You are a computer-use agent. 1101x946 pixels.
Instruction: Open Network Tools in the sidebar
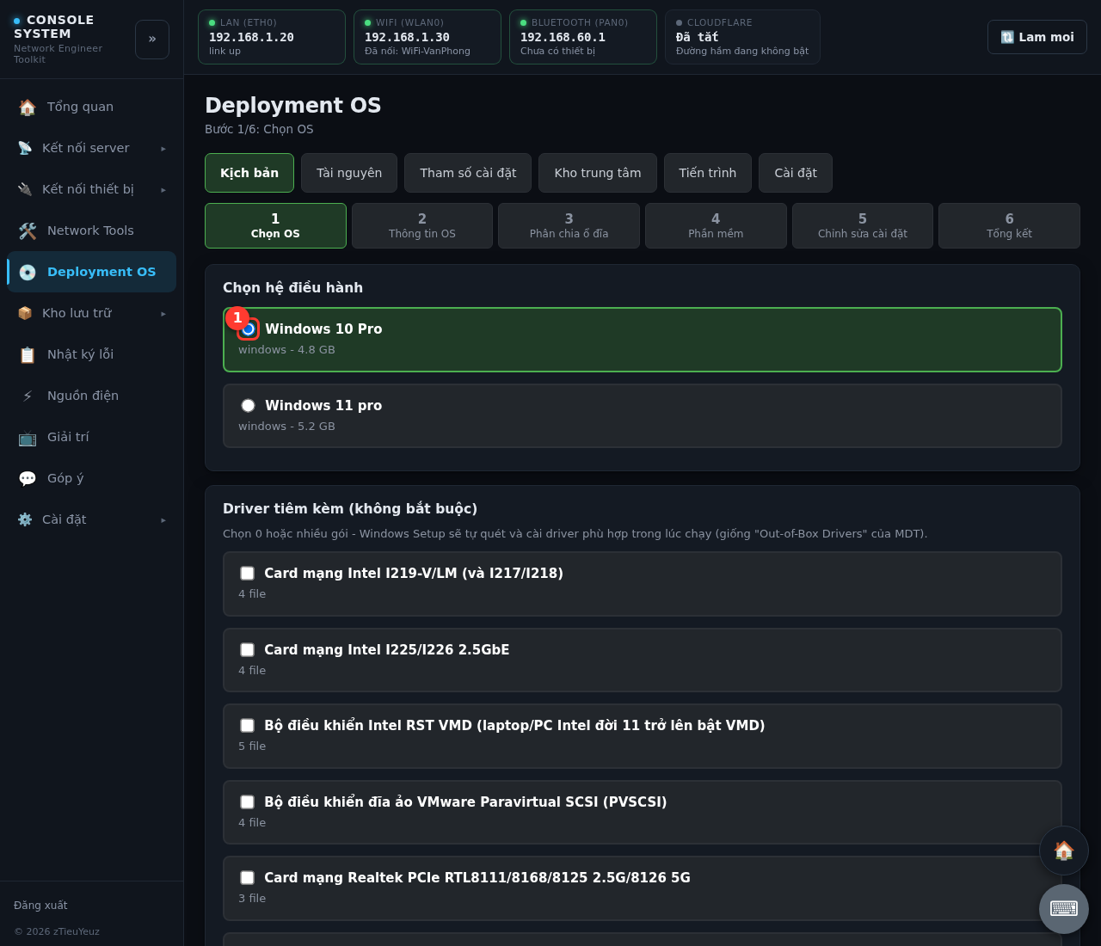pyautogui.click(x=91, y=230)
